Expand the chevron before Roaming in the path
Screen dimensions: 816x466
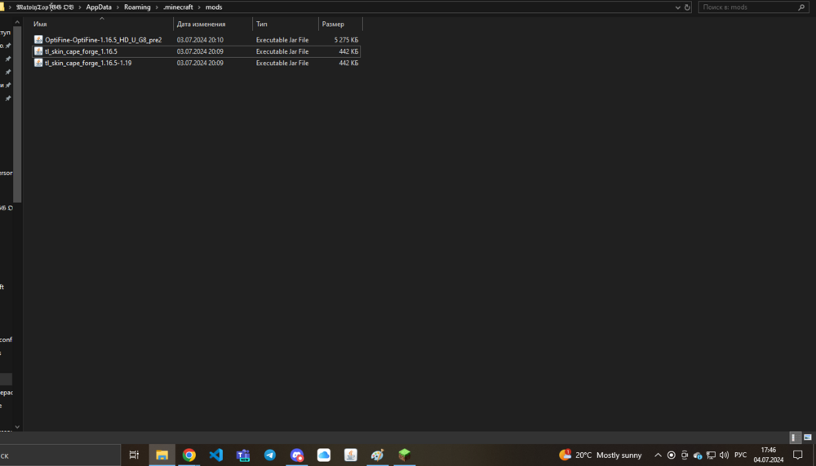(x=118, y=7)
